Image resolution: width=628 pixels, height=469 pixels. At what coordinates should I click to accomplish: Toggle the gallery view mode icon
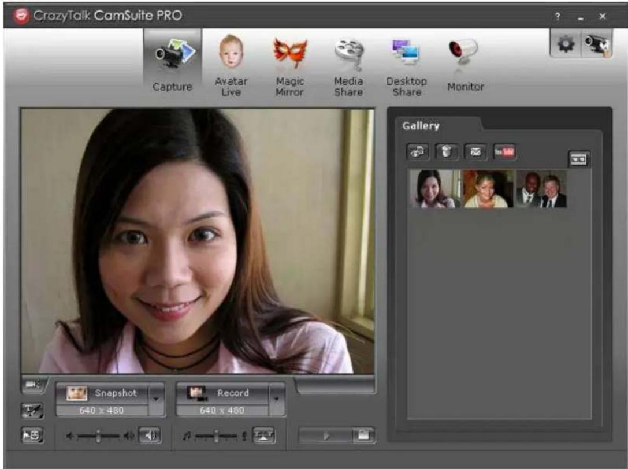(579, 159)
